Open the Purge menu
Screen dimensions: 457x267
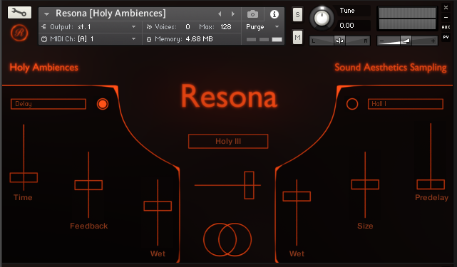pyautogui.click(x=262, y=27)
